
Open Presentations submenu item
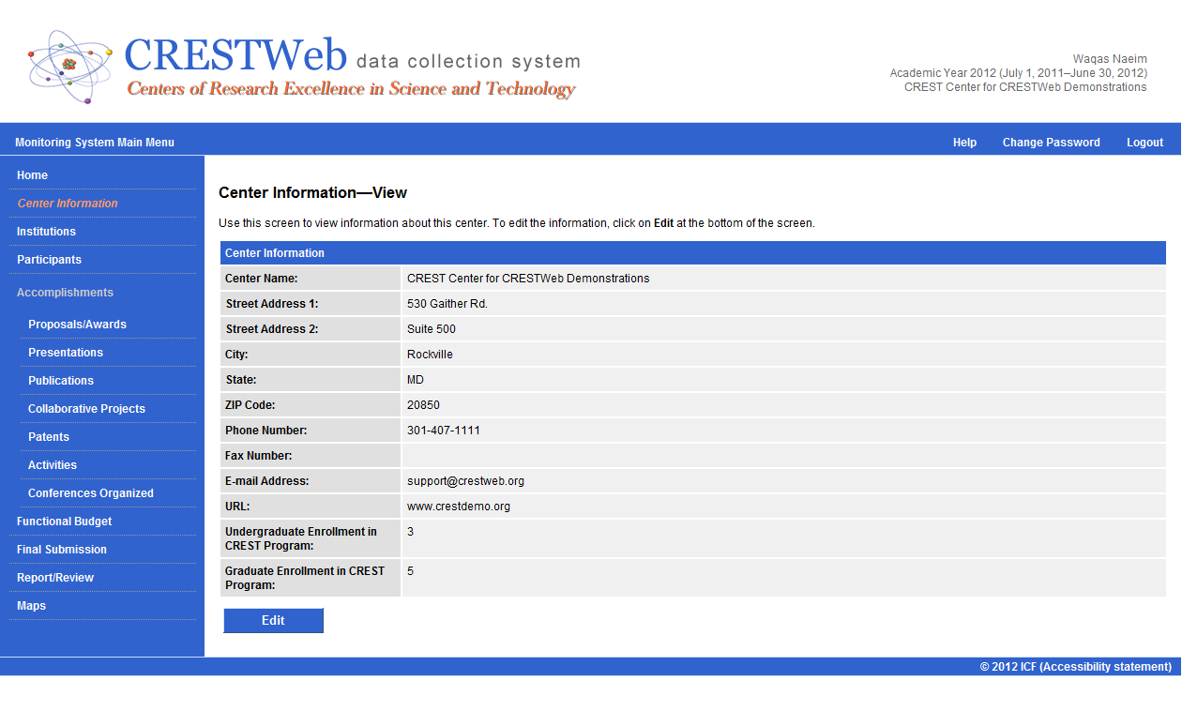(66, 353)
